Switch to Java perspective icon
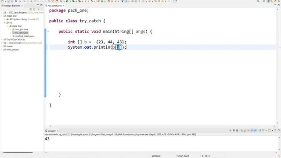 point(268,1)
